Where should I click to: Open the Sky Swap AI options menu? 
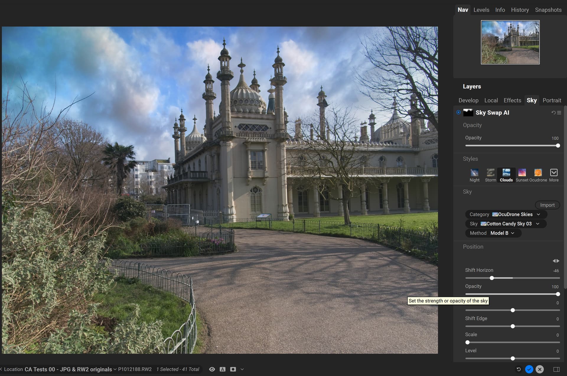559,113
